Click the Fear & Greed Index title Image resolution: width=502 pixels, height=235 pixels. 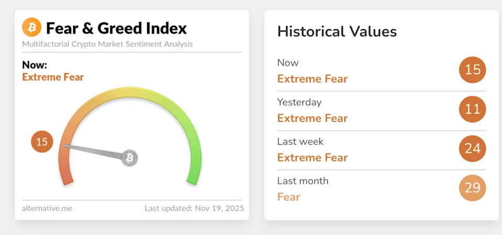pyautogui.click(x=116, y=28)
